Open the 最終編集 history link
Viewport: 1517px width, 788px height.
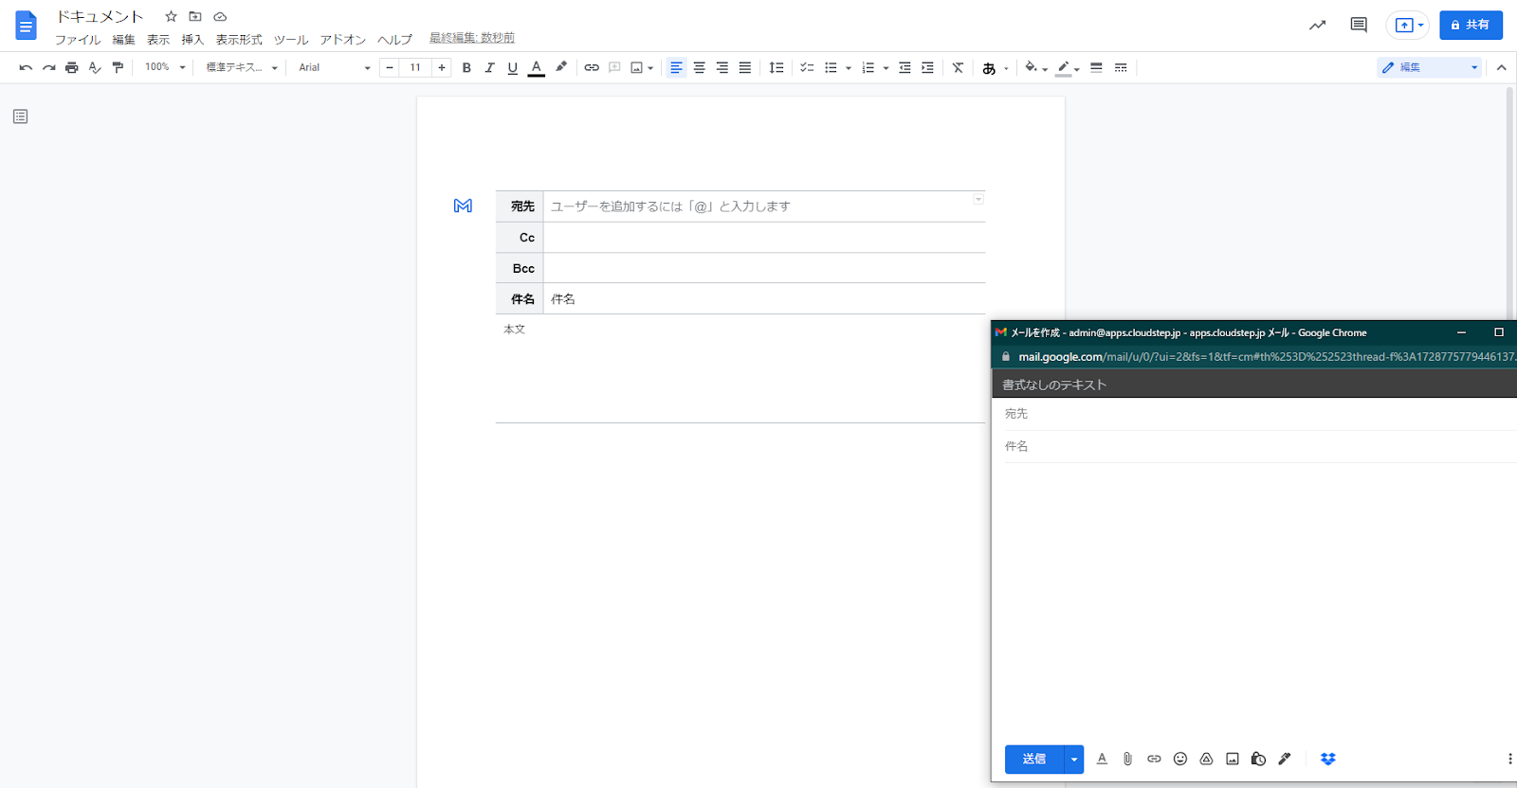pos(472,38)
